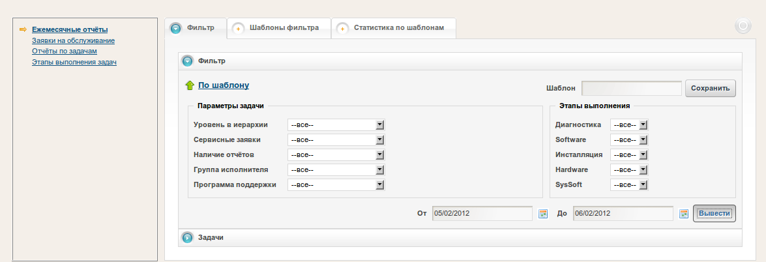Viewport: 766px width, 262px height.
Task: Collapse the Фильтр panel via its circle icon
Action: pos(188,61)
